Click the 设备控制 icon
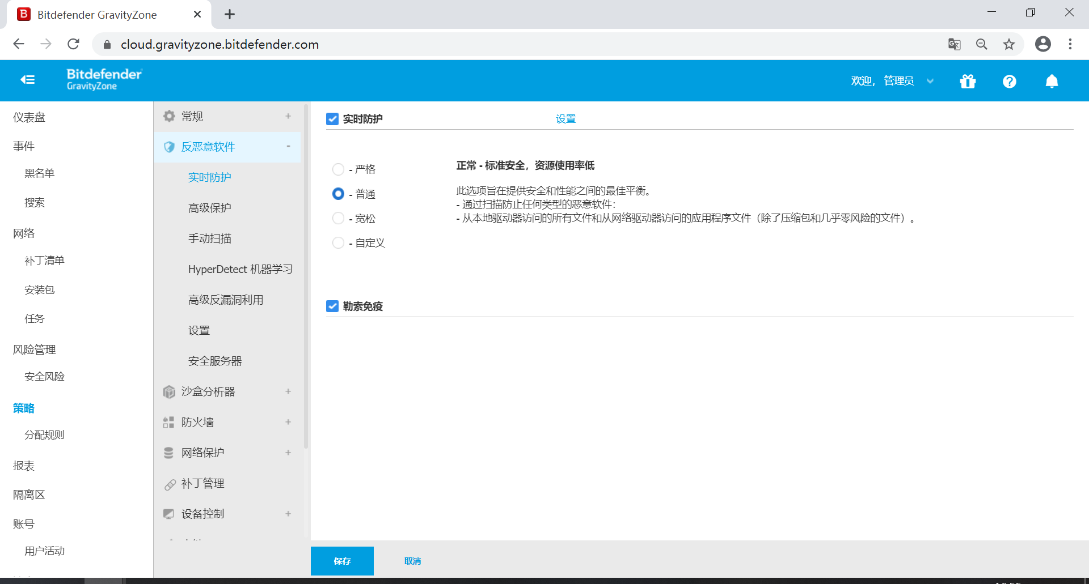 pyautogui.click(x=169, y=514)
